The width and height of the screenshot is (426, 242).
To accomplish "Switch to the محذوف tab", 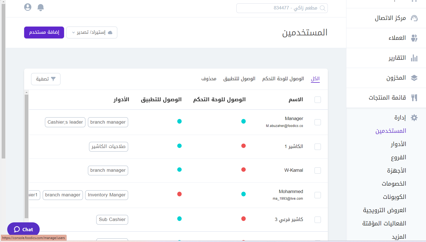I will (x=209, y=79).
